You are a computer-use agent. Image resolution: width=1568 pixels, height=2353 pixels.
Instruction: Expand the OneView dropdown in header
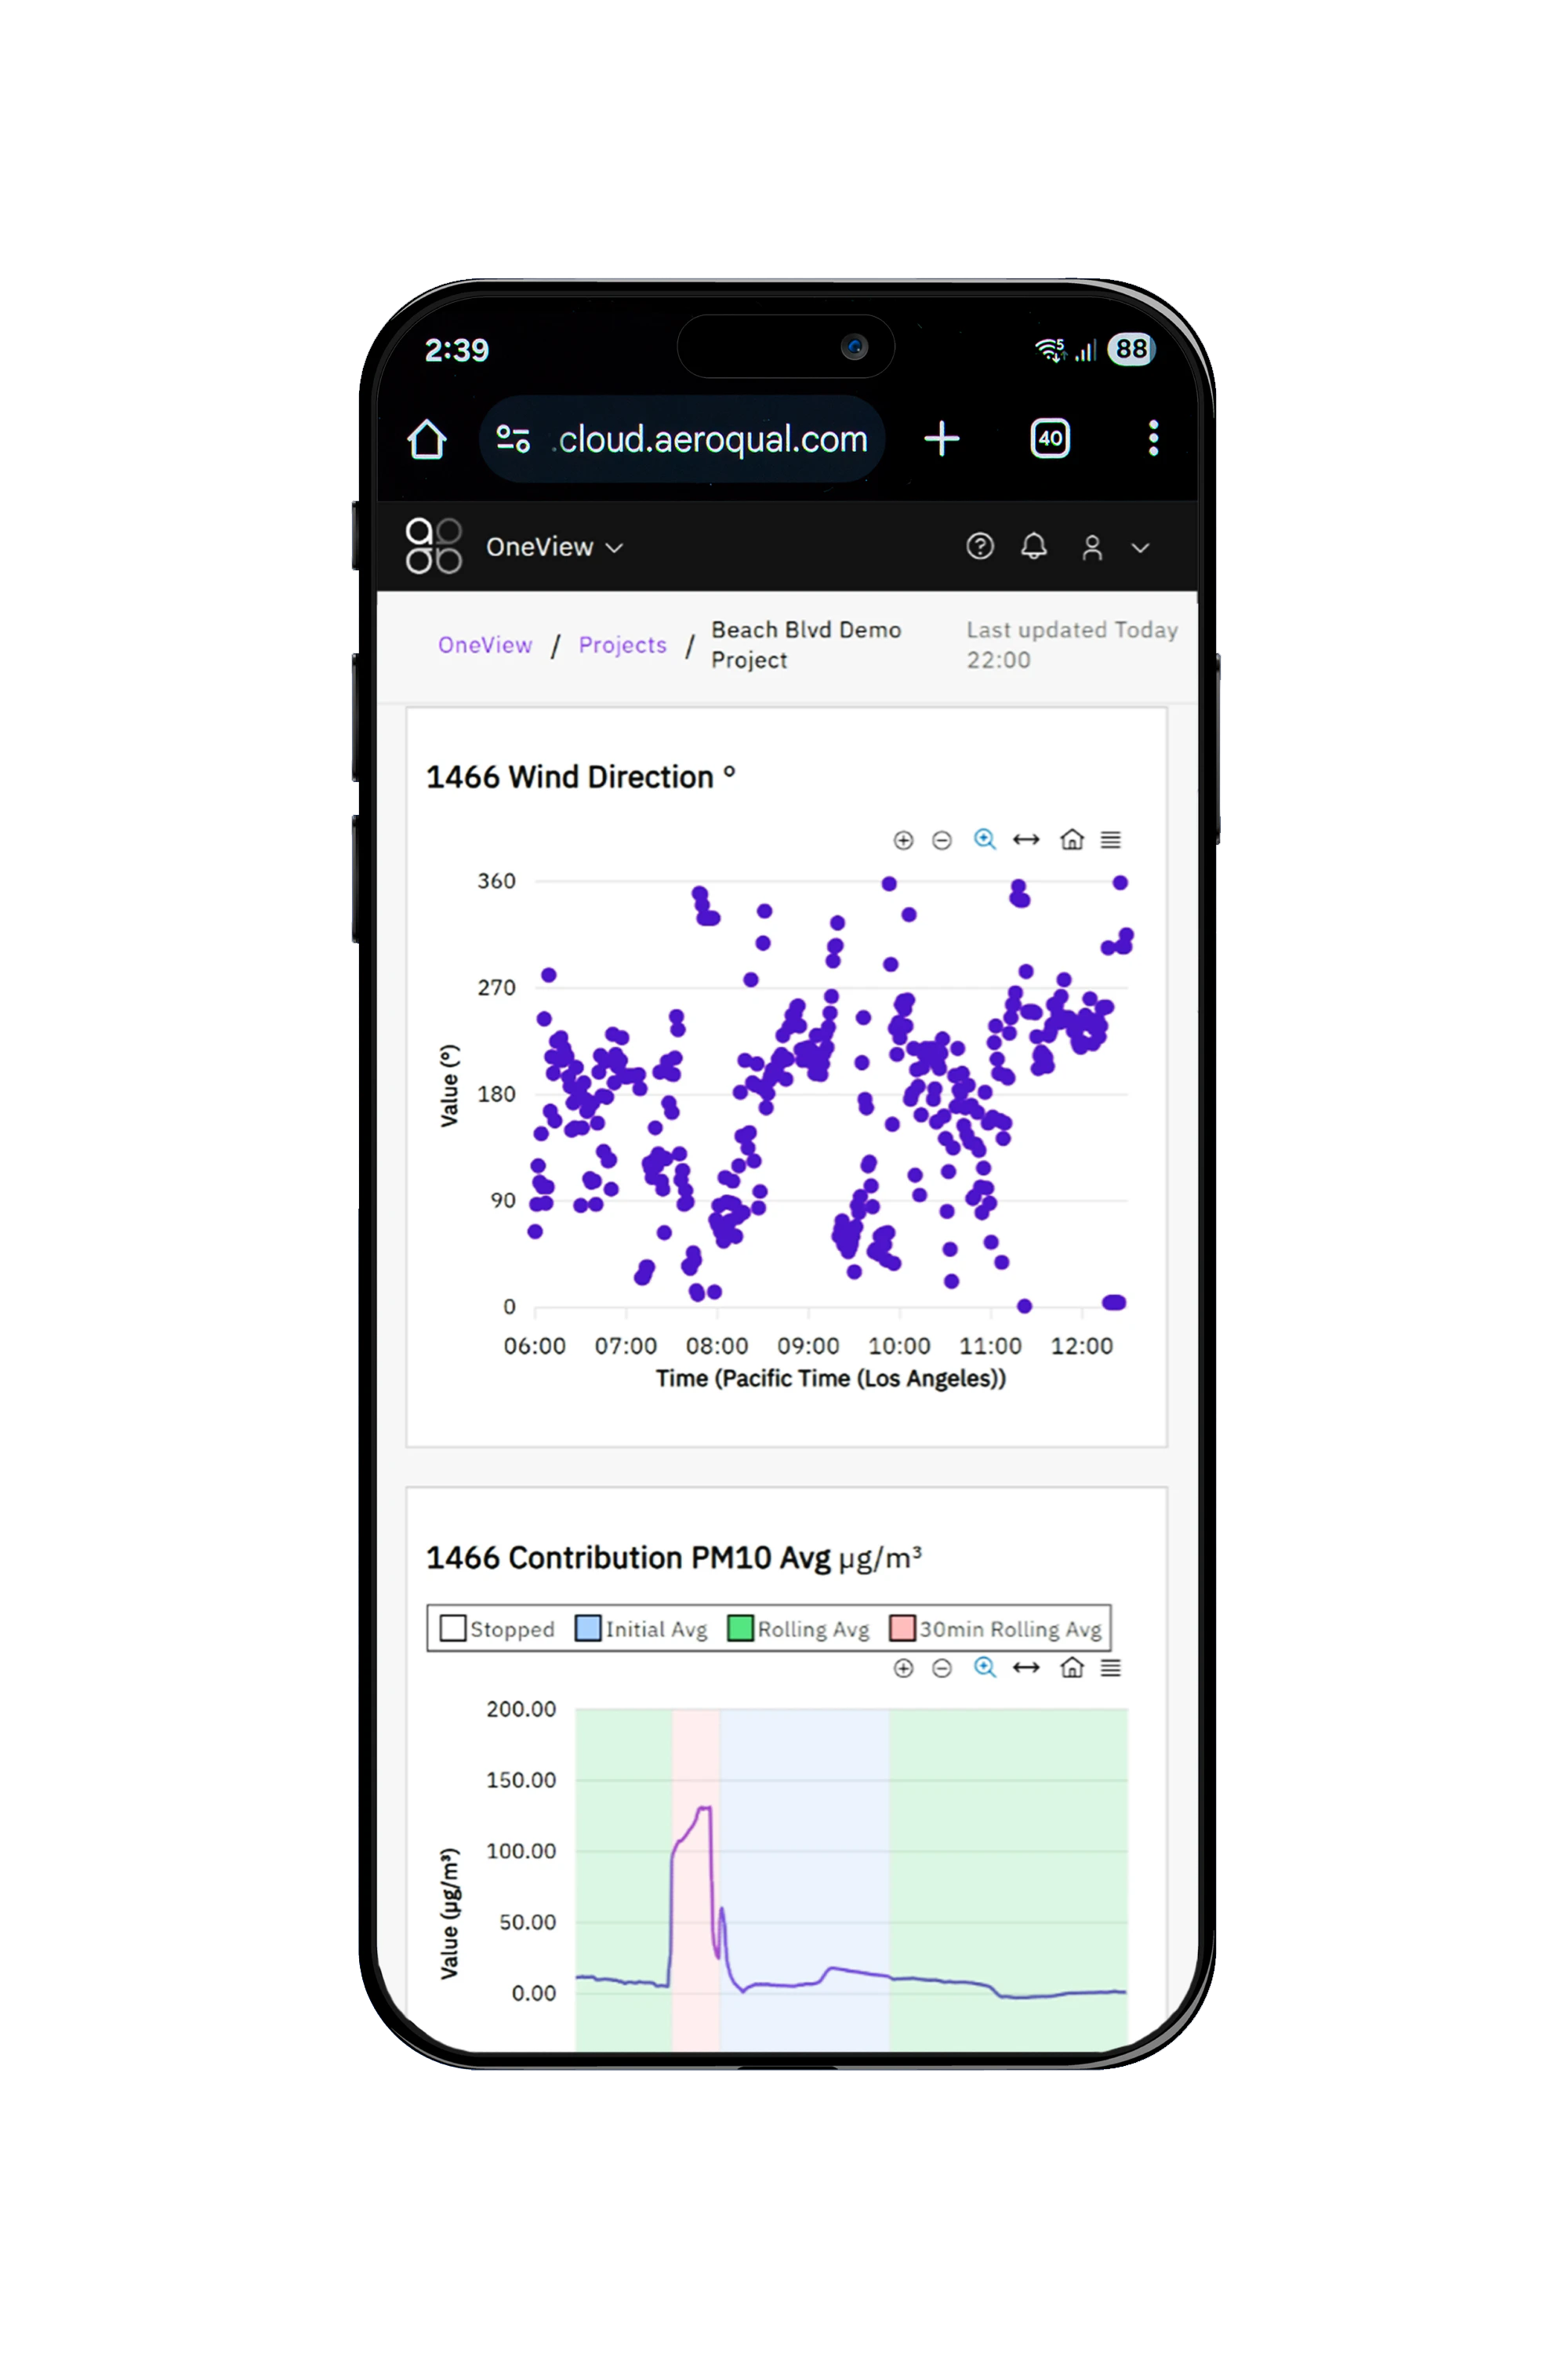pyautogui.click(x=555, y=547)
